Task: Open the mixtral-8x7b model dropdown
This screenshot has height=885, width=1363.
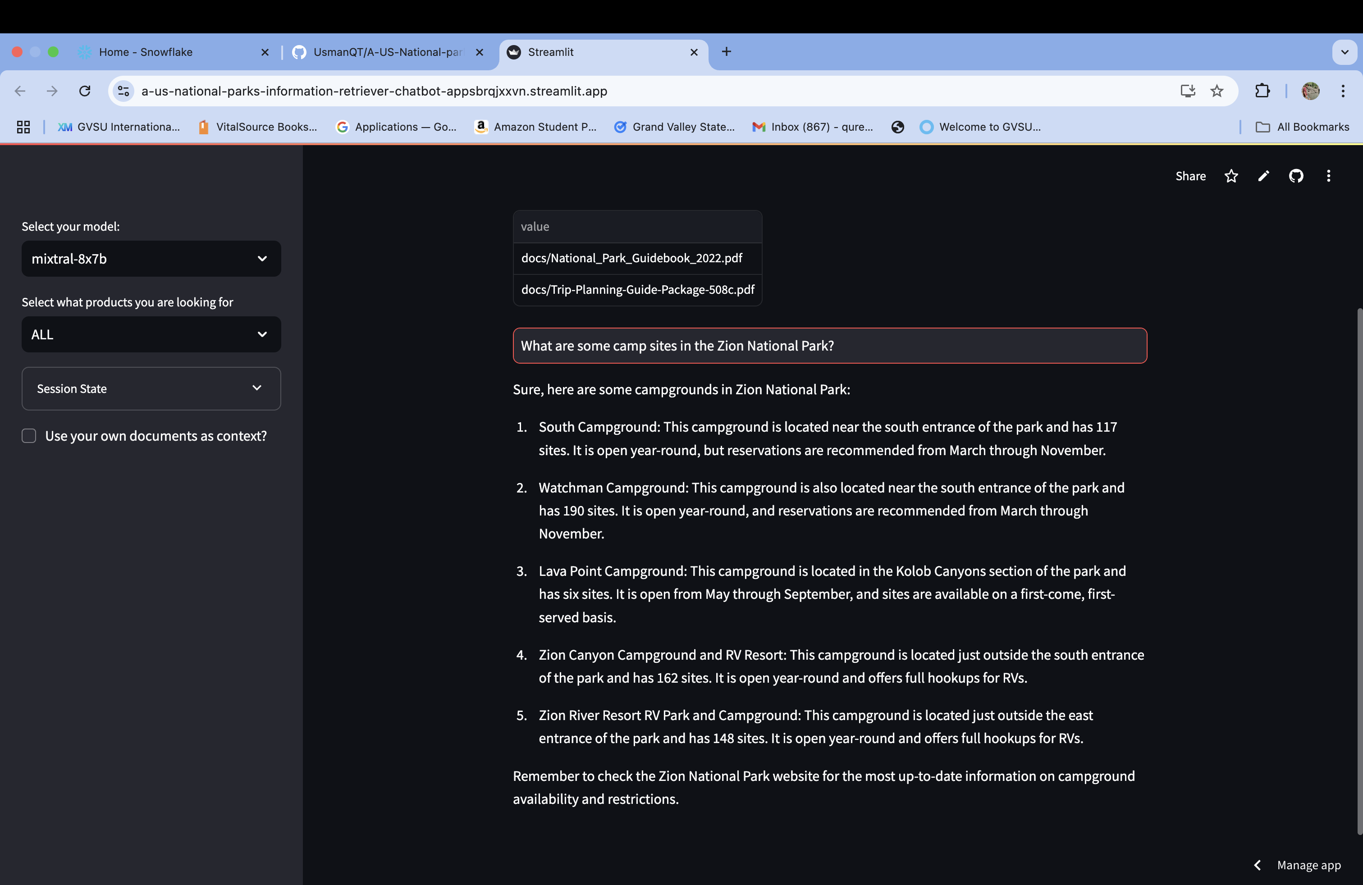Action: [151, 259]
